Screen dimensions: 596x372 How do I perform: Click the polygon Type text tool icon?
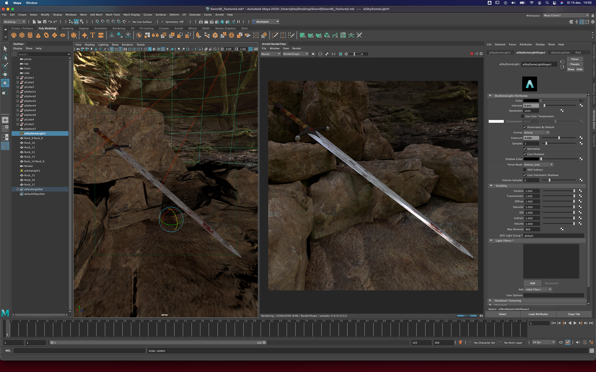[93, 35]
